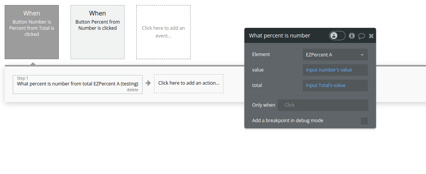Toggle the experimental flask switch
Image resolution: width=426 pixels, height=174 pixels.
337,36
